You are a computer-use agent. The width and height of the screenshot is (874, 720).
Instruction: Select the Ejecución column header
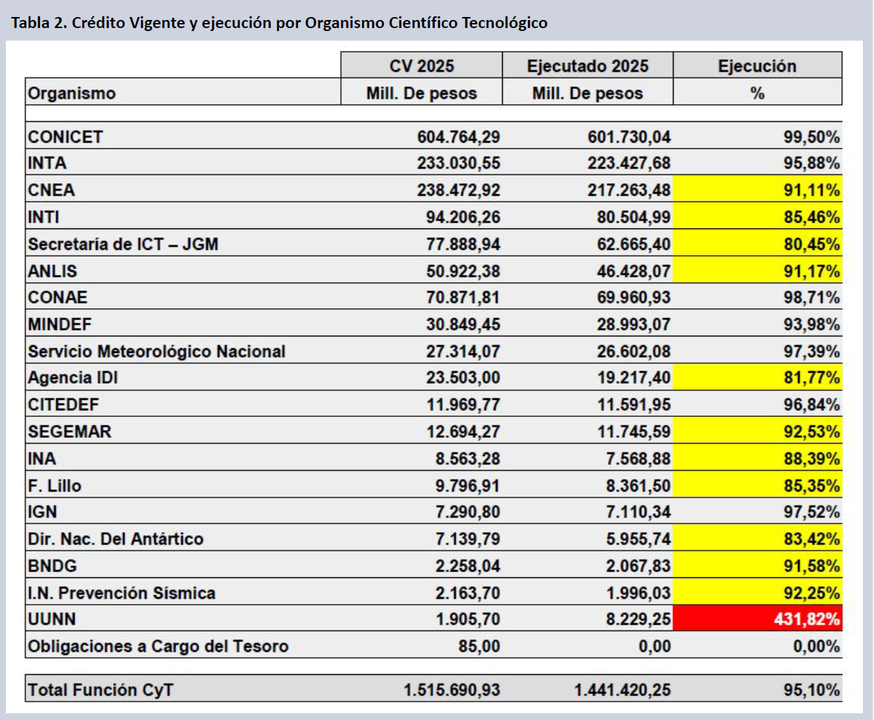tap(757, 66)
